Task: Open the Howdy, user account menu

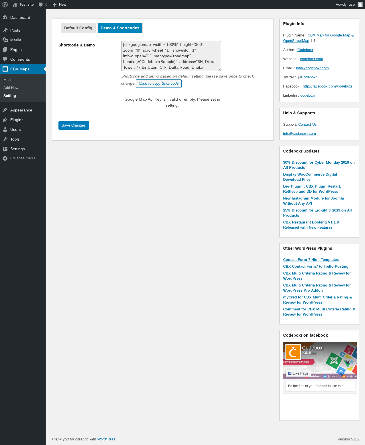Action: click(349, 5)
